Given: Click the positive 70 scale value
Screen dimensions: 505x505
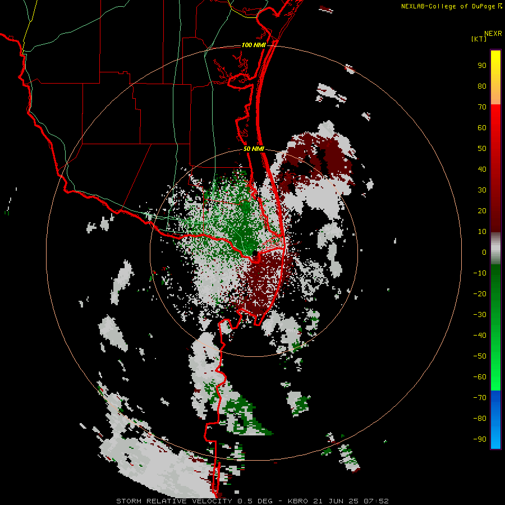Looking at the screenshot, I should (x=482, y=107).
